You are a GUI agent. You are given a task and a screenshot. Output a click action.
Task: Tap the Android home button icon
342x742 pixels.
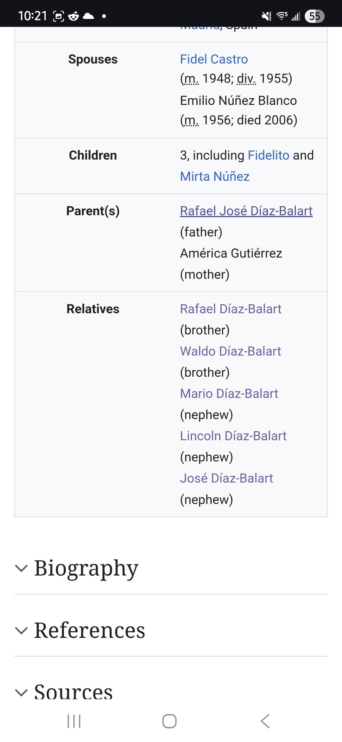click(169, 721)
